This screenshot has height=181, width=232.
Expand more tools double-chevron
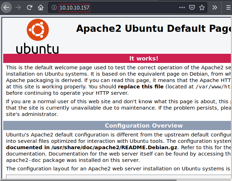tap(215, 7)
